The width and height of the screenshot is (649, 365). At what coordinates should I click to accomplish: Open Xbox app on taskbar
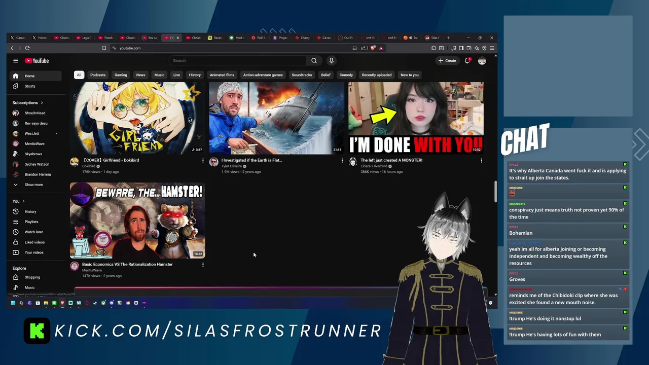(x=103, y=303)
